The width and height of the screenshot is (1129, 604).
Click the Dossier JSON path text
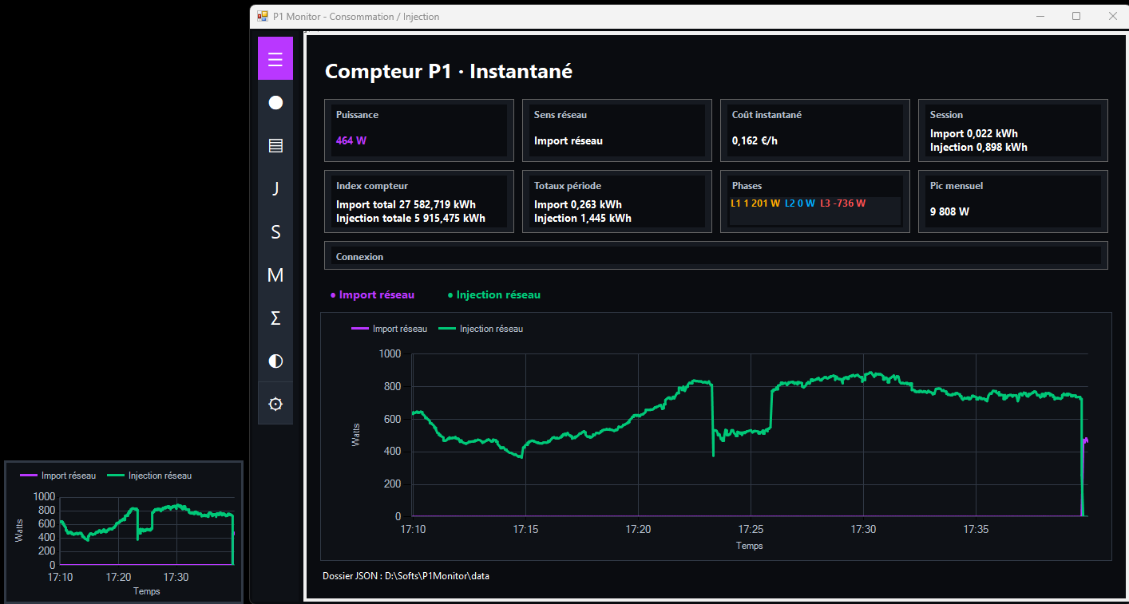pos(406,575)
